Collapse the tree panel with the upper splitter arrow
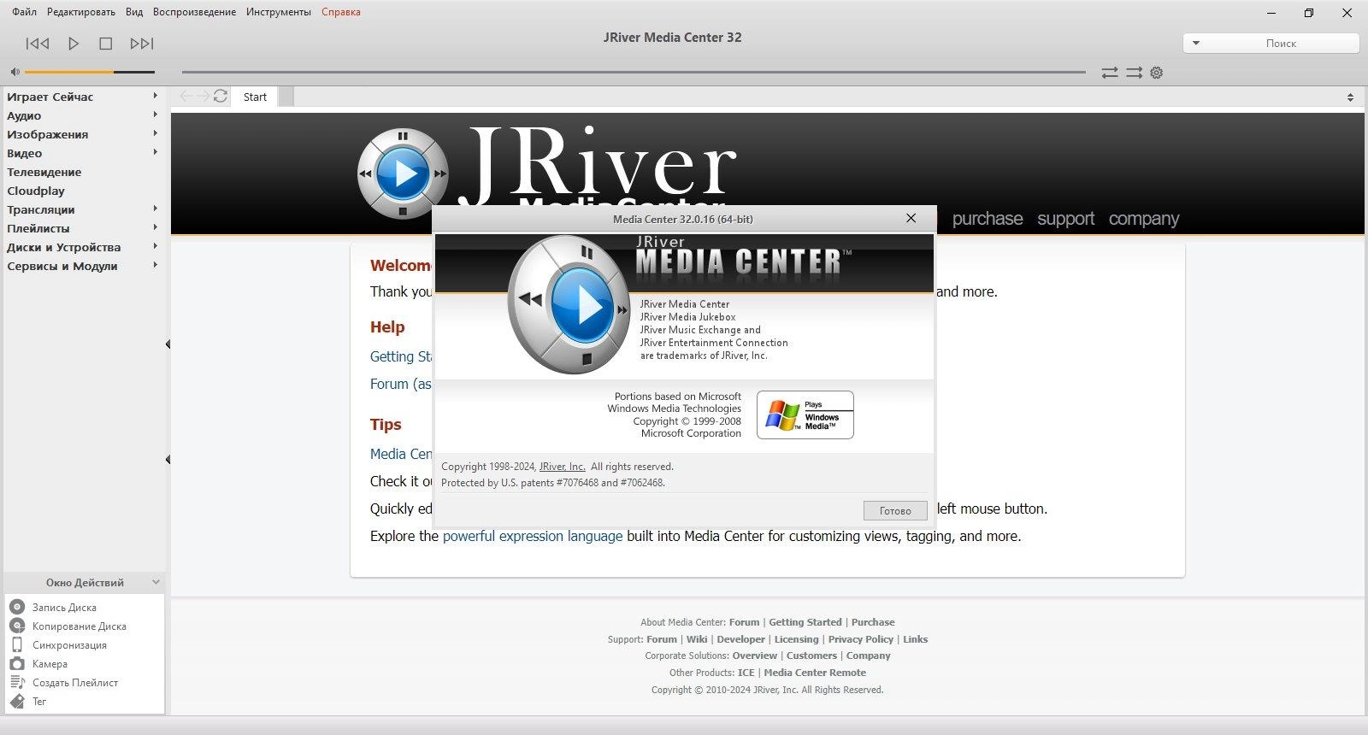 (x=168, y=344)
